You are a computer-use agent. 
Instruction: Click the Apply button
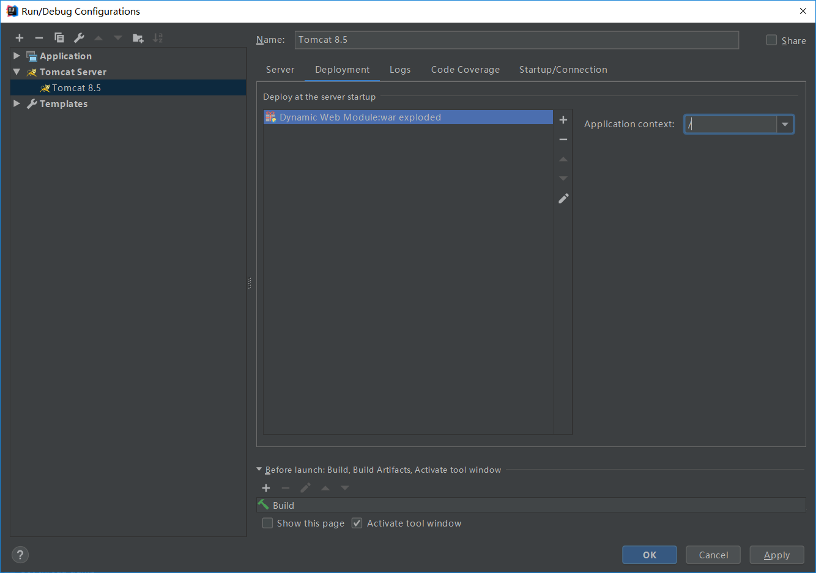pyautogui.click(x=777, y=555)
